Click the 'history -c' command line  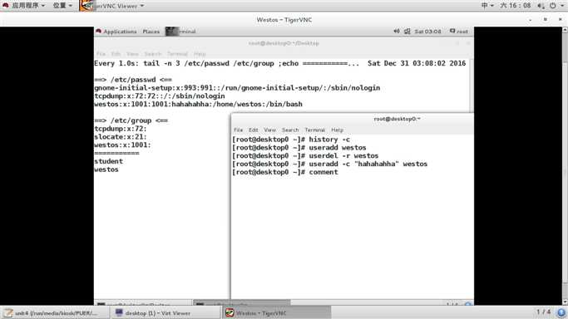coord(291,140)
